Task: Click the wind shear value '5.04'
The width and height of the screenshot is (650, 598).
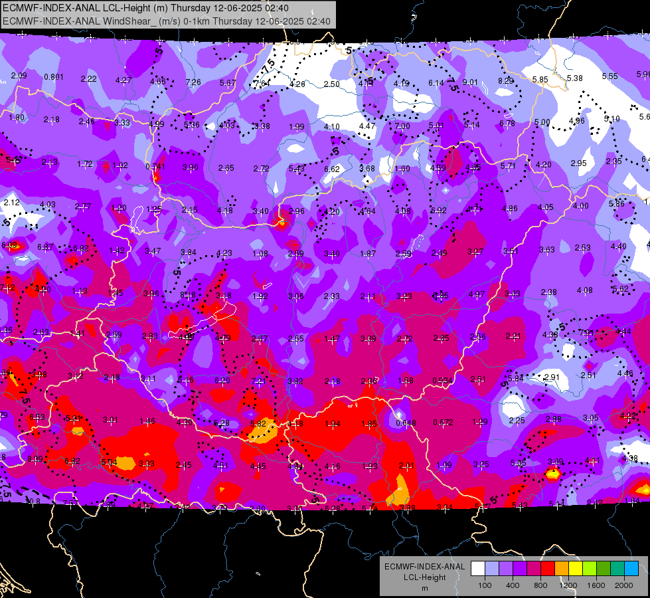Action: 110,462
